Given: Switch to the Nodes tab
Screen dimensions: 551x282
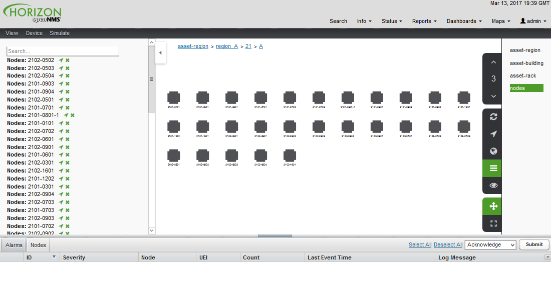Looking at the screenshot, I should click(38, 245).
